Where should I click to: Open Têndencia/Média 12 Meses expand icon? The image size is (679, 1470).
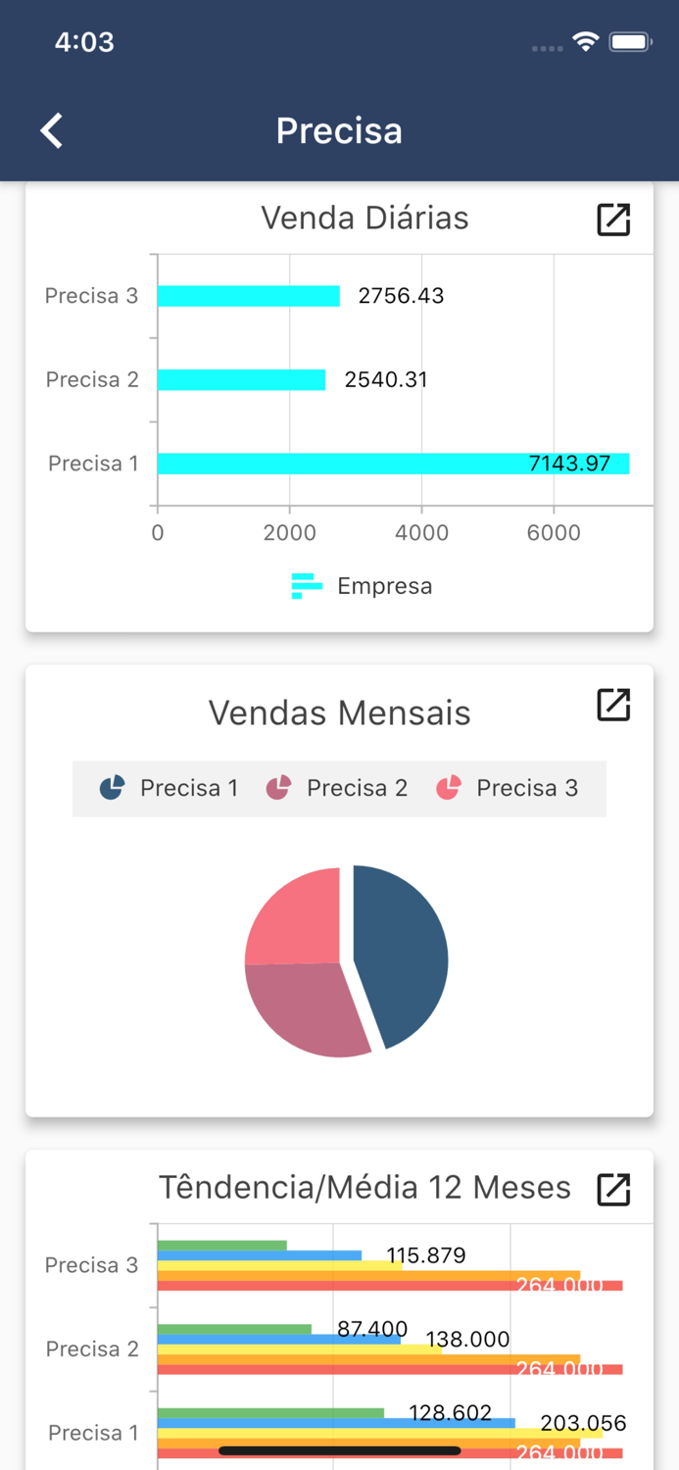[613, 1189]
